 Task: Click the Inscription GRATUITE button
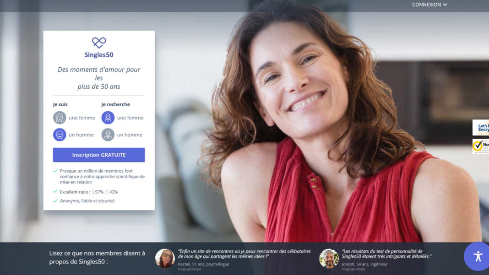pyautogui.click(x=99, y=155)
